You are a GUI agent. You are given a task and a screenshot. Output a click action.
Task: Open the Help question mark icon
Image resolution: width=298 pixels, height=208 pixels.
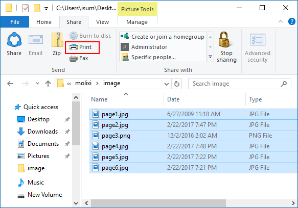(x=292, y=21)
